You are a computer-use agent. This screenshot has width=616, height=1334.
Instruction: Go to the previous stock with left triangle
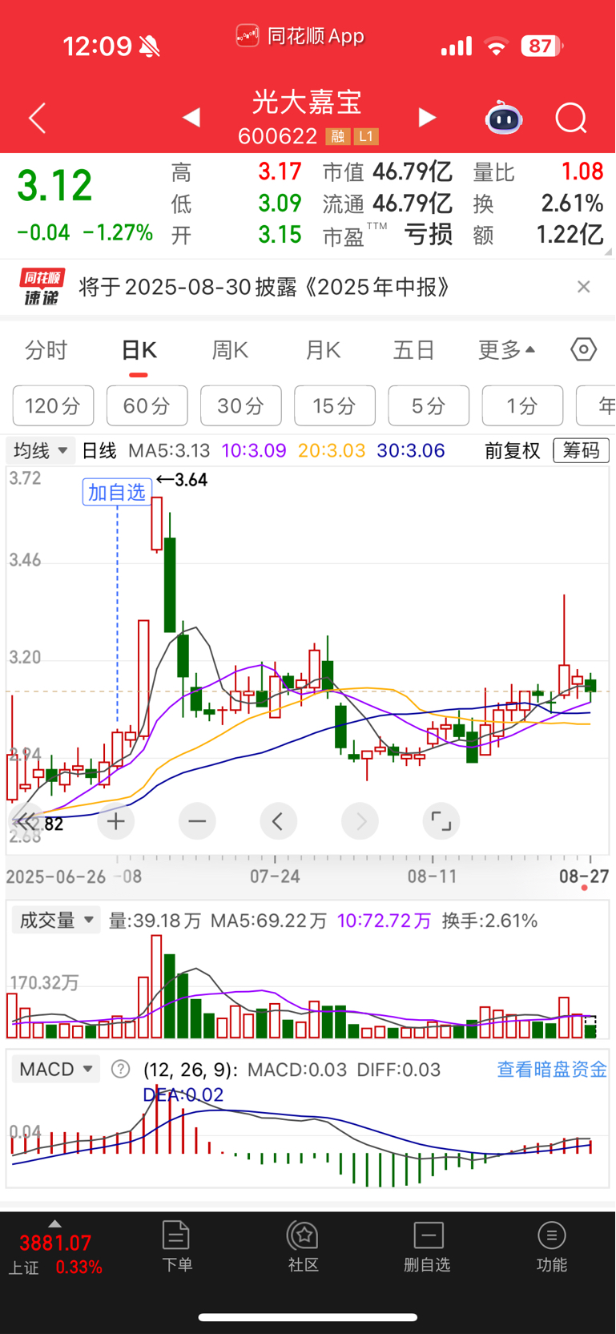pos(191,118)
